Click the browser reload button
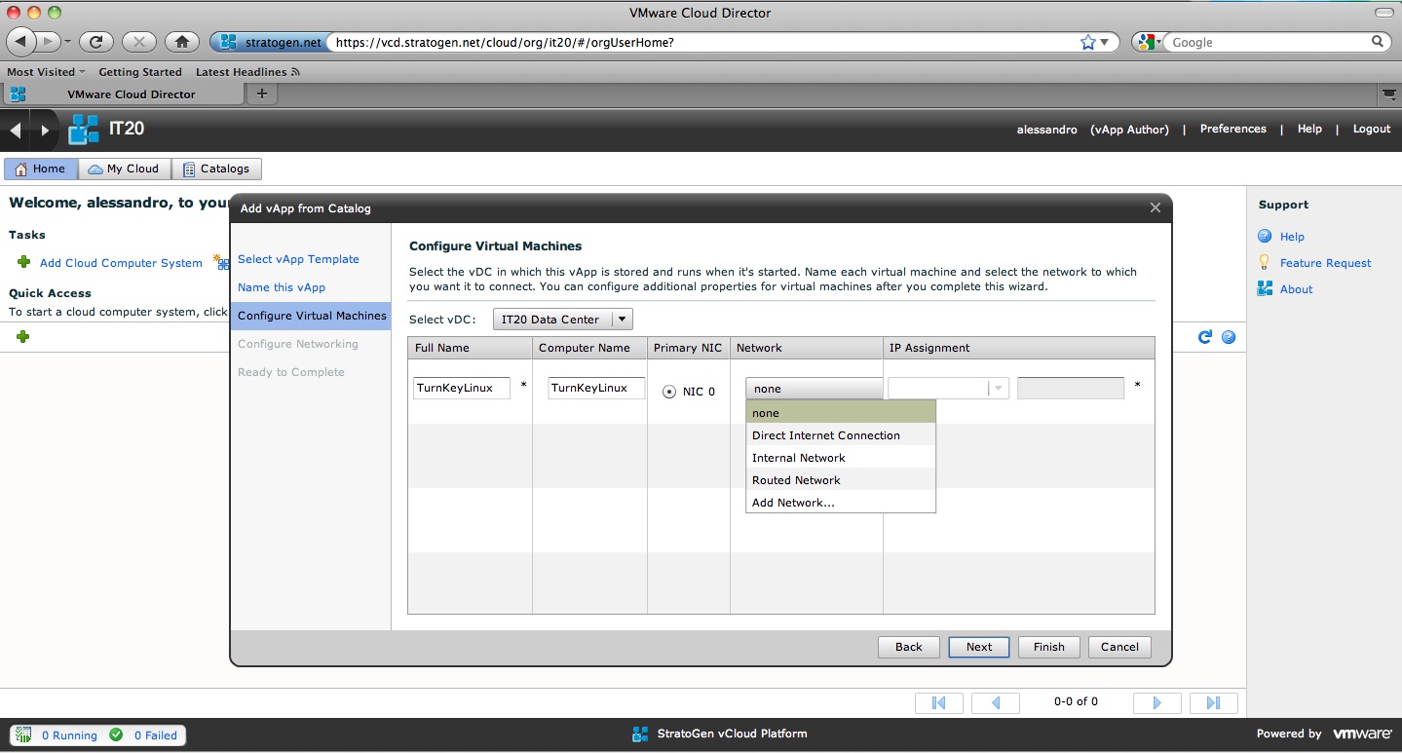Image resolution: width=1402 pixels, height=753 pixels. coord(95,42)
